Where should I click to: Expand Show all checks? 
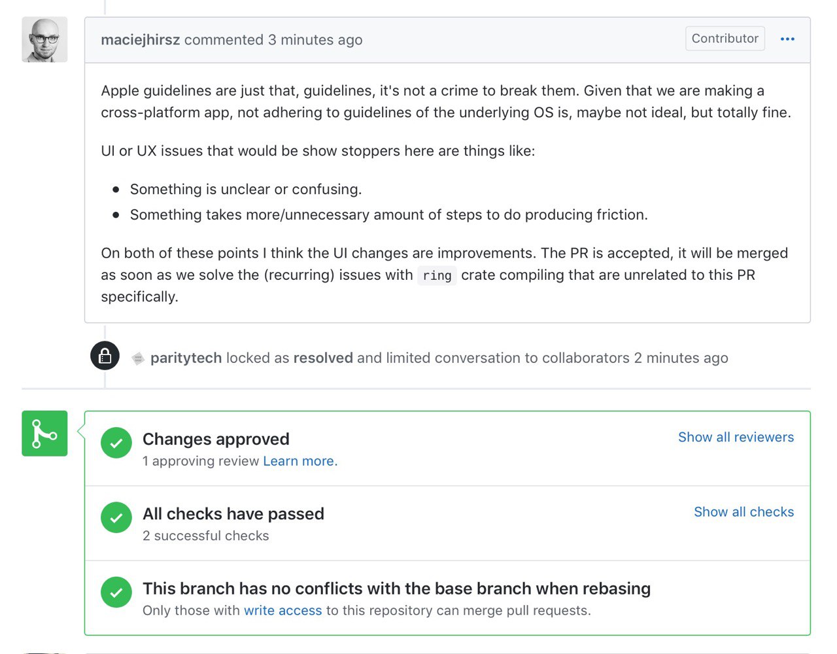click(x=744, y=512)
